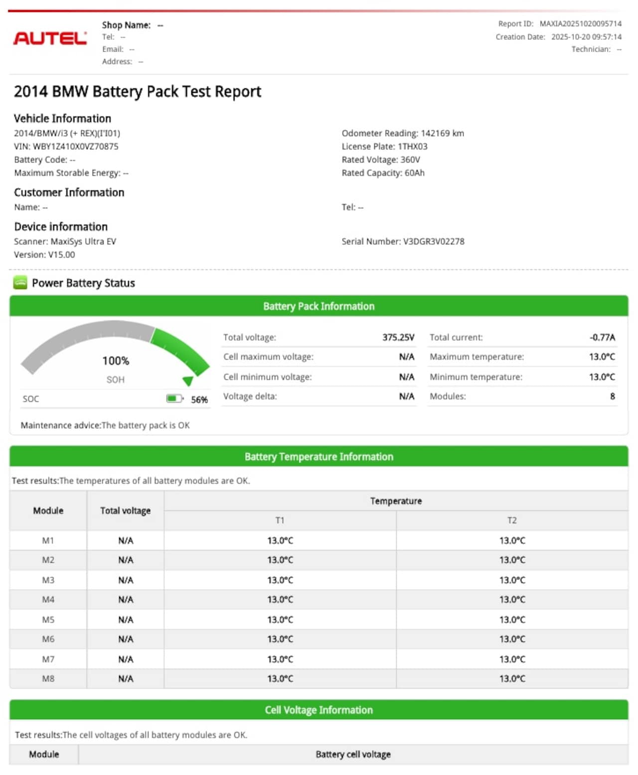
Task: Click the green Power Battery Status icon
Action: point(20,283)
